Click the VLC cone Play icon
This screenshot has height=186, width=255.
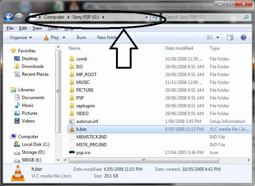tap(46, 37)
